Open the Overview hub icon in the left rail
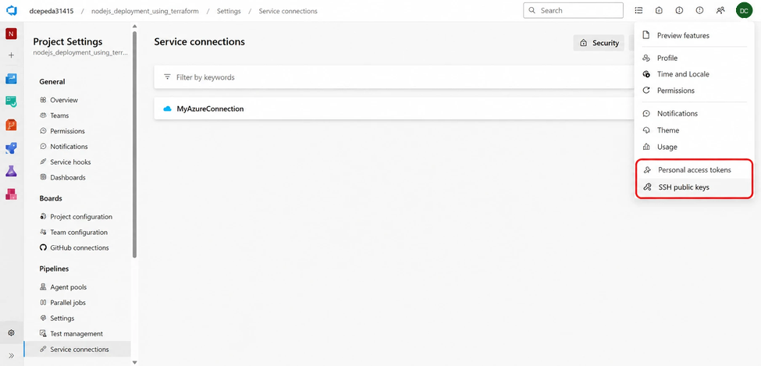761x366 pixels. (x=11, y=79)
